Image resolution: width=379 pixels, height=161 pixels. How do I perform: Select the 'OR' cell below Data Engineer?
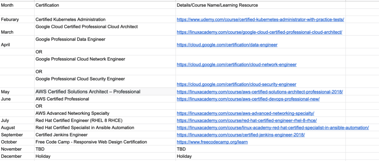coord(105,52)
